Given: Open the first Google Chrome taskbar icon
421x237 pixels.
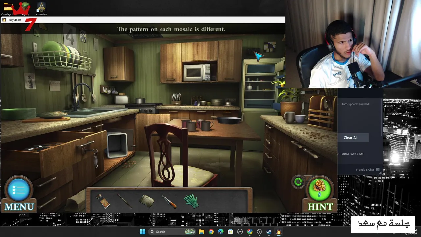Looking at the screenshot, I should pyautogui.click(x=211, y=232).
